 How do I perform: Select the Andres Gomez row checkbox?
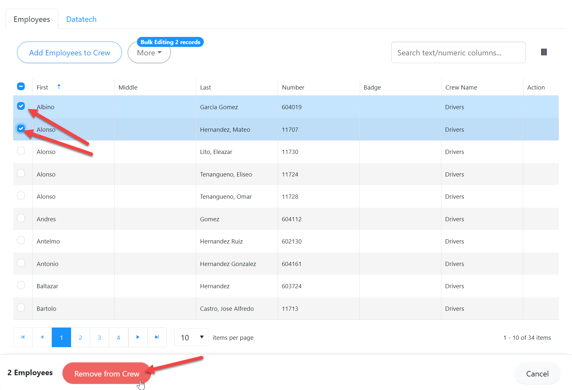pyautogui.click(x=21, y=218)
